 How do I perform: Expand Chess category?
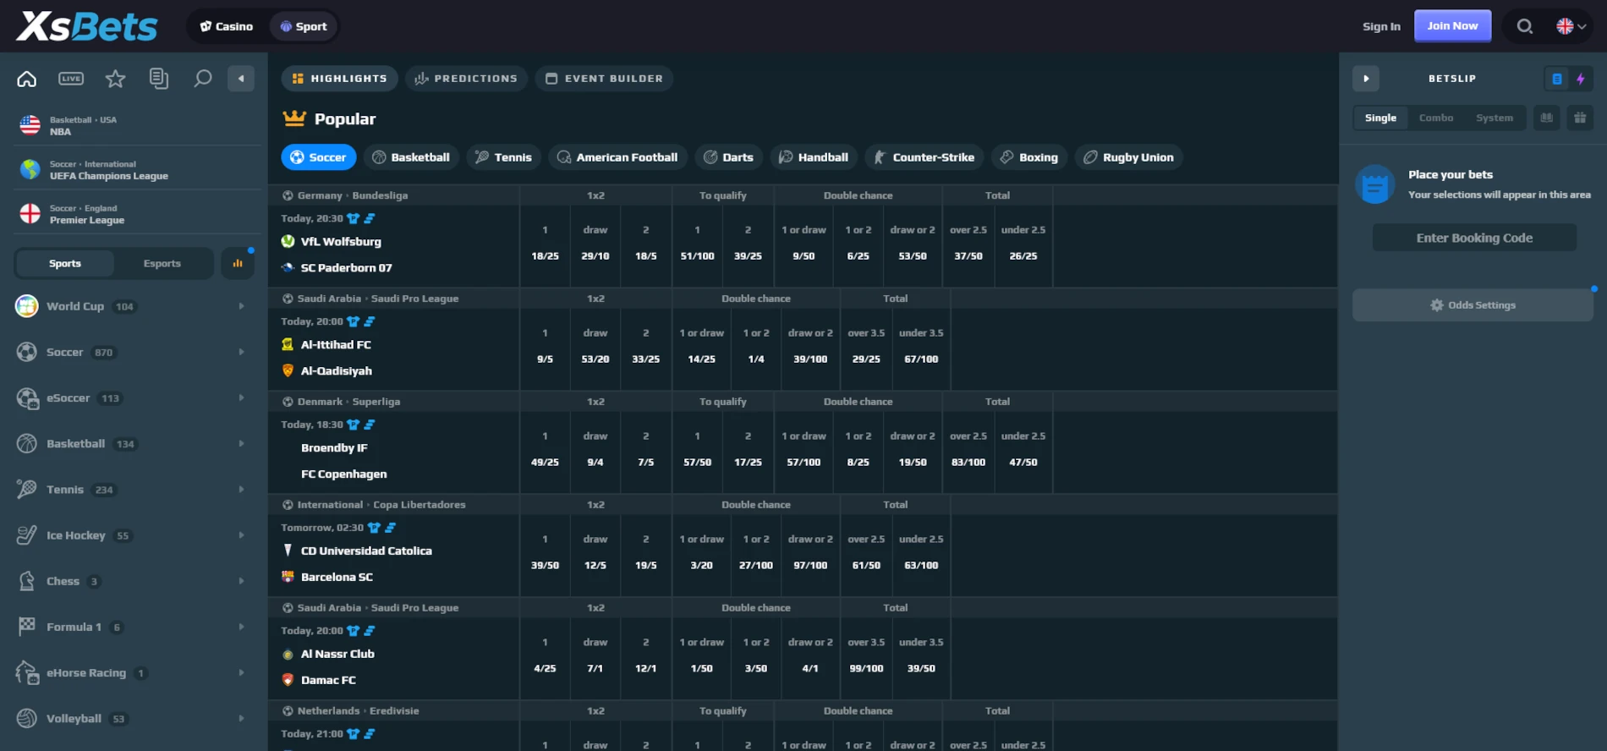tap(135, 581)
